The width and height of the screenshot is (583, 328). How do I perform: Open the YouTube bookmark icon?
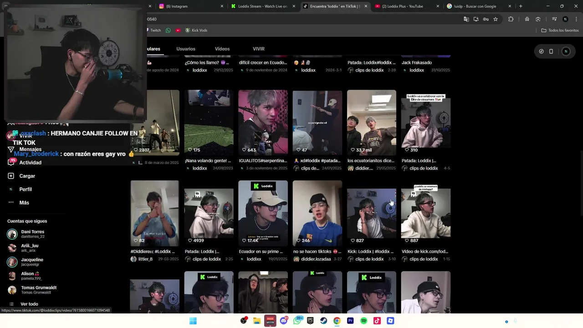tap(178, 31)
